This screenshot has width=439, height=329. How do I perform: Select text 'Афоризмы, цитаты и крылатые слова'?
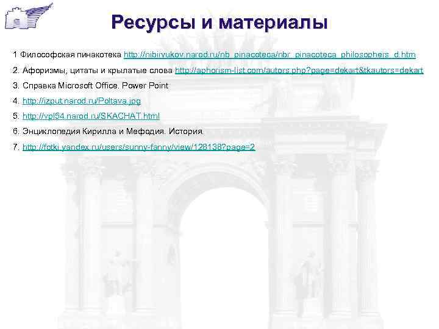98,70
